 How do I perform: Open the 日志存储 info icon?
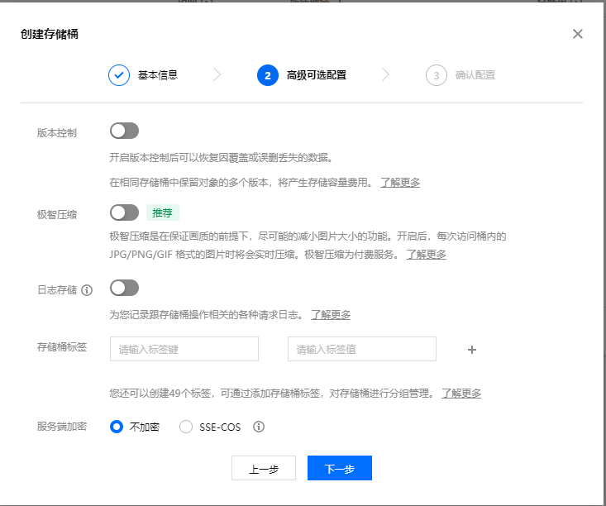tap(87, 290)
